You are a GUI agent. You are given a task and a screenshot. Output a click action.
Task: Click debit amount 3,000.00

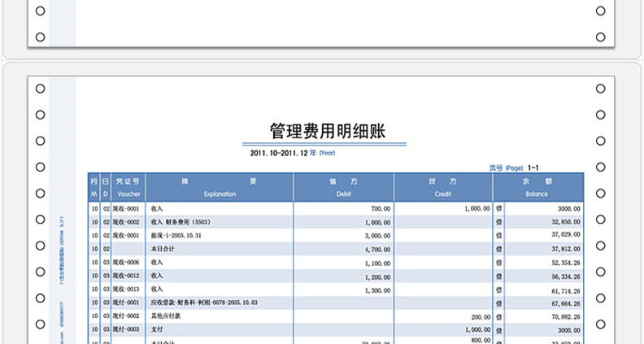pyautogui.click(x=377, y=236)
